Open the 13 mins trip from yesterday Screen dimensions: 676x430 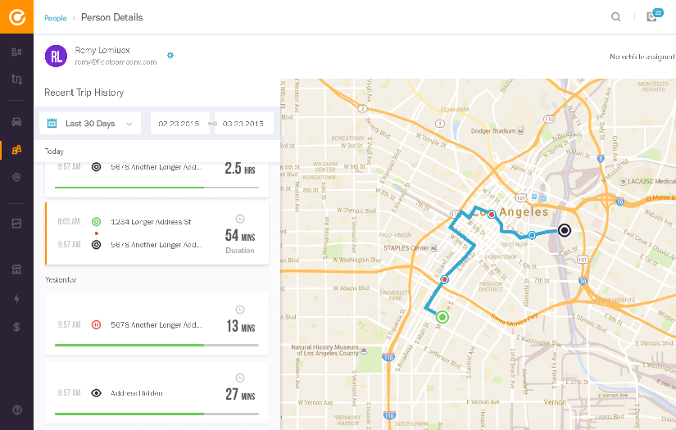point(157,324)
